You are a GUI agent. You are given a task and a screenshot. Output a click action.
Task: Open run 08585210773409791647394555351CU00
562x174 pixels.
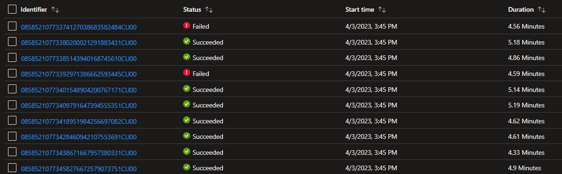(x=79, y=106)
